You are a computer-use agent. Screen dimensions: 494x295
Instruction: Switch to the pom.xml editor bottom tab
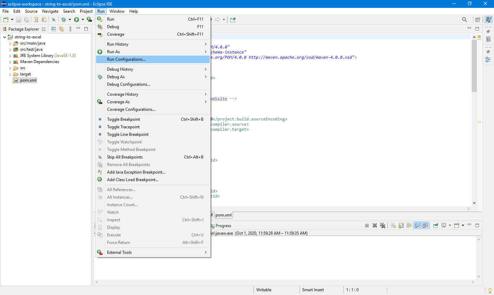coord(223,215)
